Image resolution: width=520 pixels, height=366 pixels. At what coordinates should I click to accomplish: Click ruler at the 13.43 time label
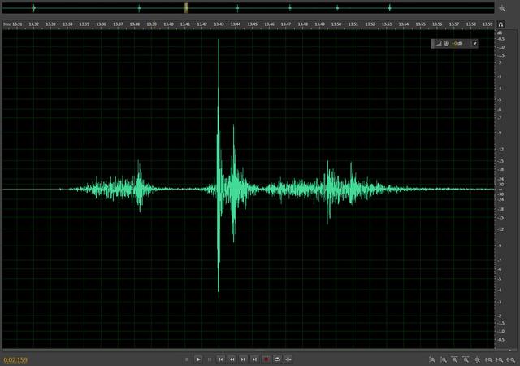click(219, 24)
